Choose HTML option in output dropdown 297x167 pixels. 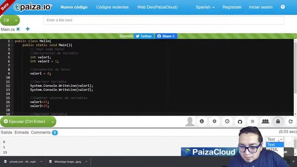click(275, 149)
